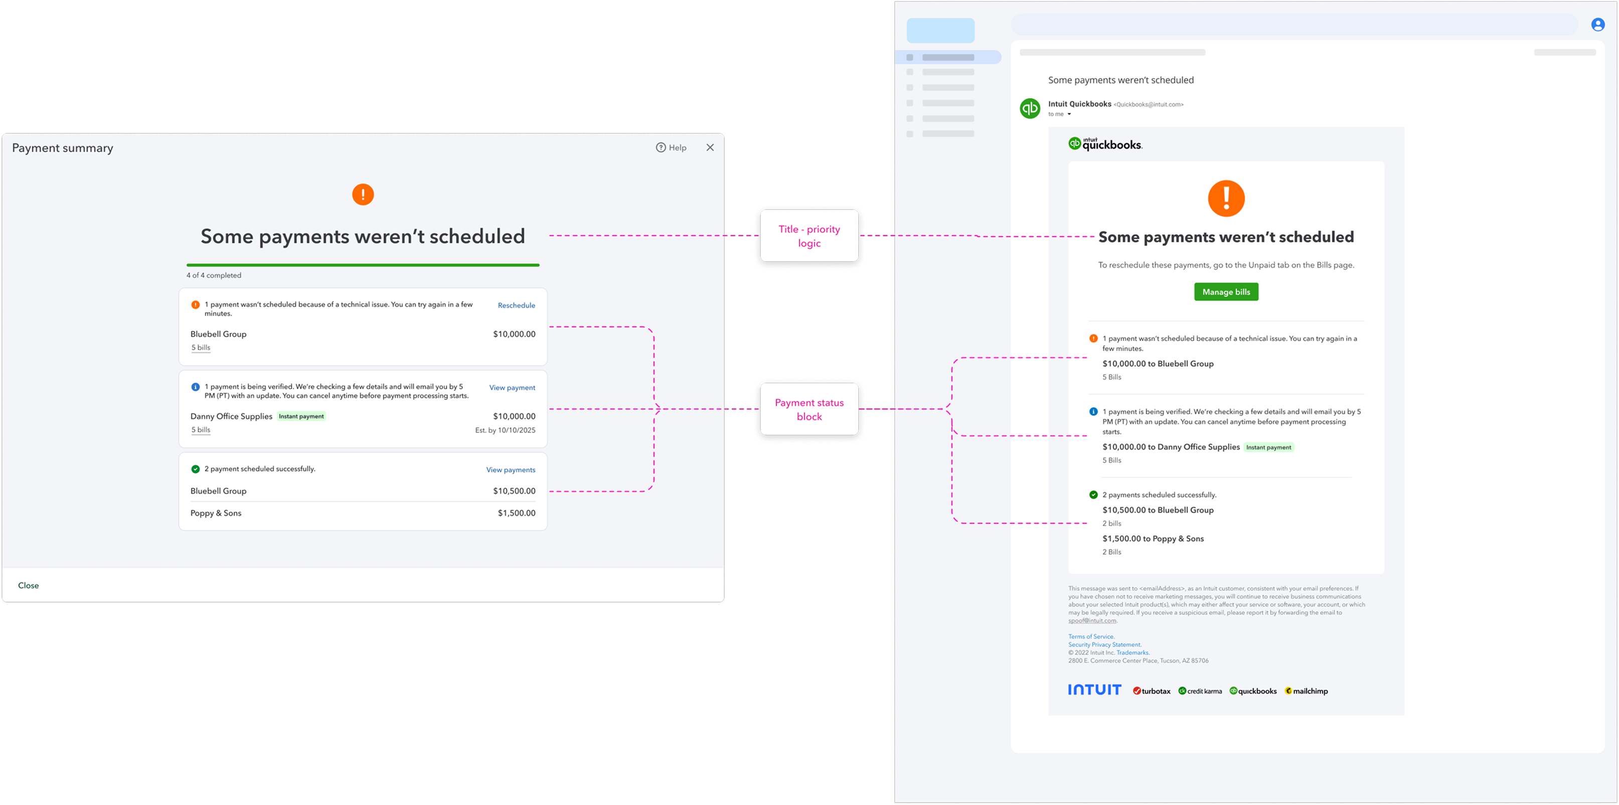The height and width of the screenshot is (805, 1619).
Task: Click the turbotax logo in footer
Action: pyautogui.click(x=1152, y=691)
